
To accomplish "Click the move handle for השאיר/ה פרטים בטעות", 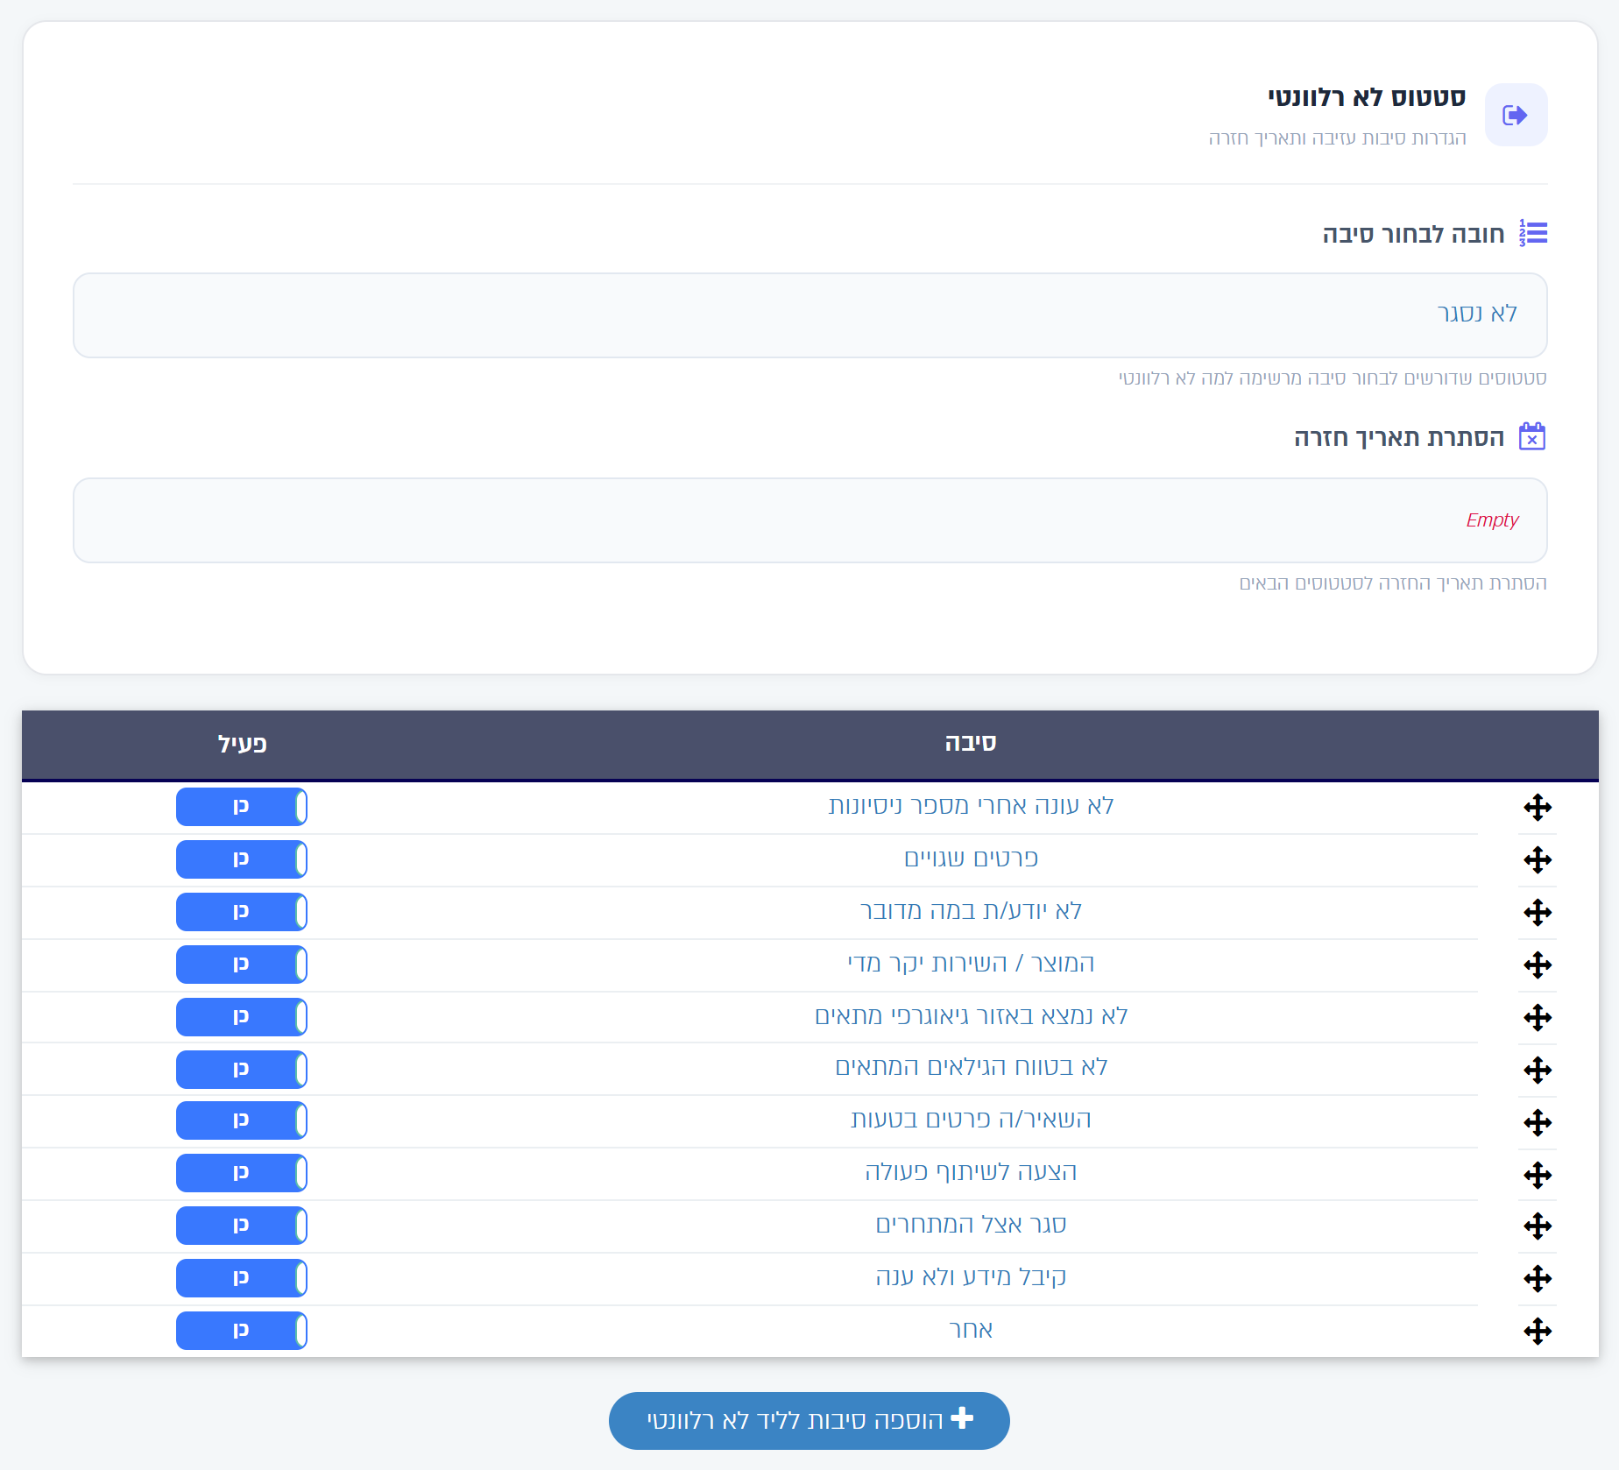I will (x=1538, y=1122).
